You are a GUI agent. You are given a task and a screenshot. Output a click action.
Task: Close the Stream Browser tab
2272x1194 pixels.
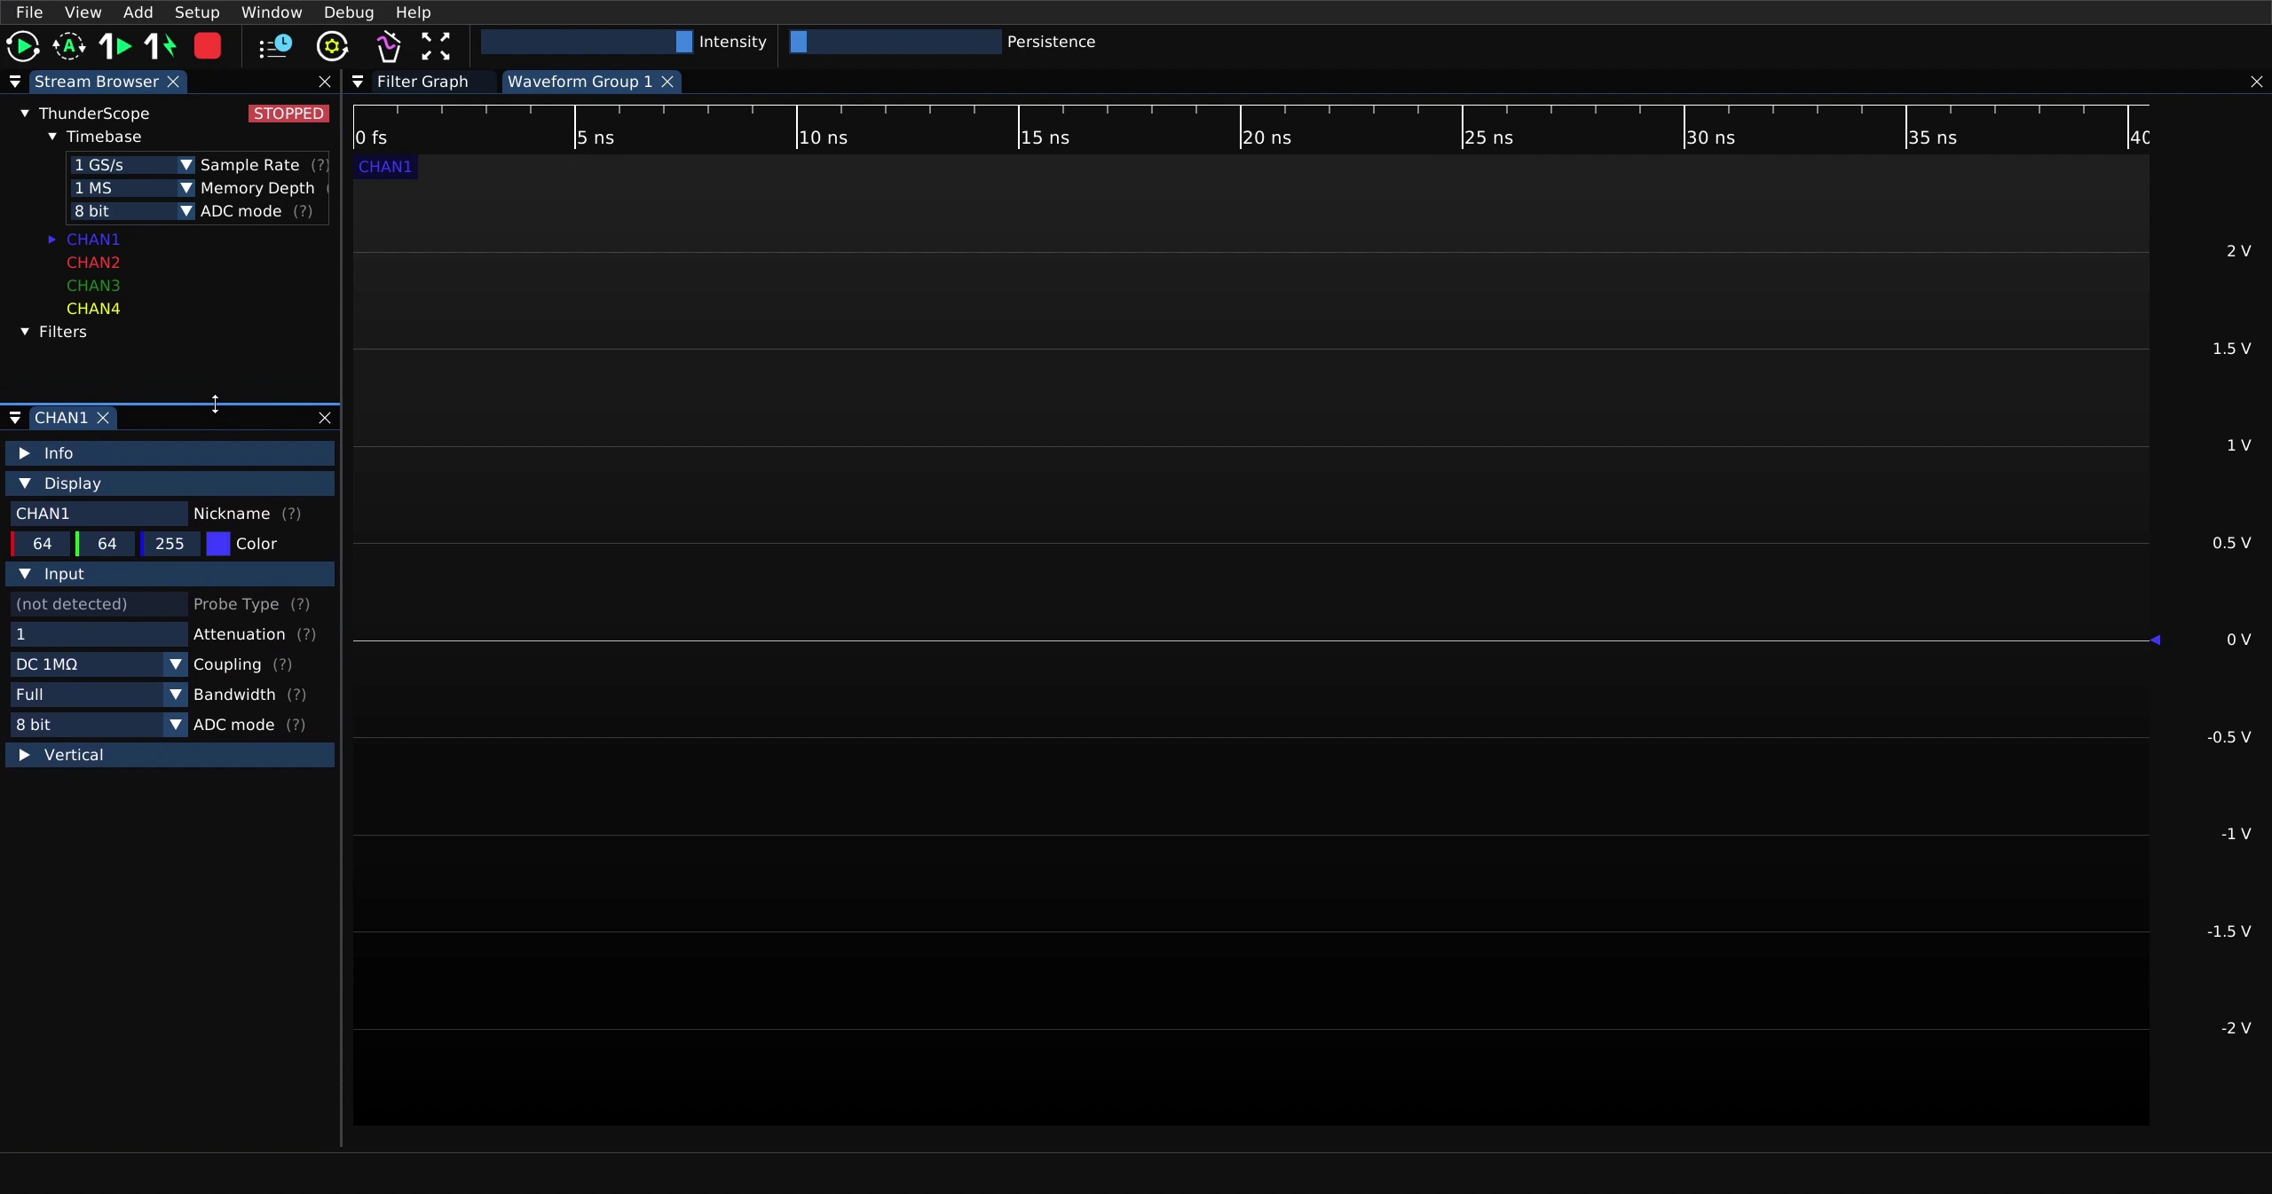[174, 82]
